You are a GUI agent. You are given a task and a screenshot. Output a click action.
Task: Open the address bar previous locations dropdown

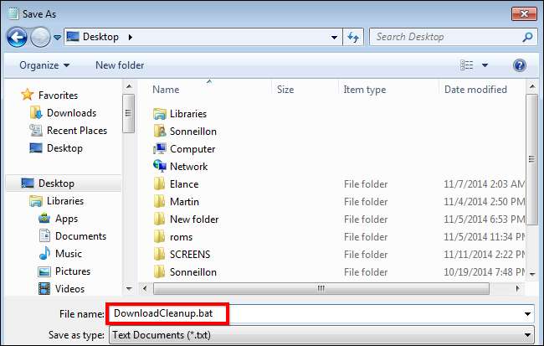[x=334, y=37]
